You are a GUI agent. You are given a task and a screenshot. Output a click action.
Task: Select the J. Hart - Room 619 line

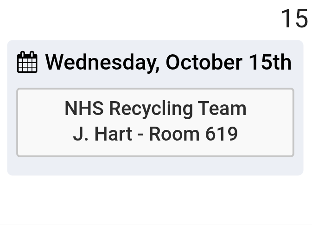point(155,134)
